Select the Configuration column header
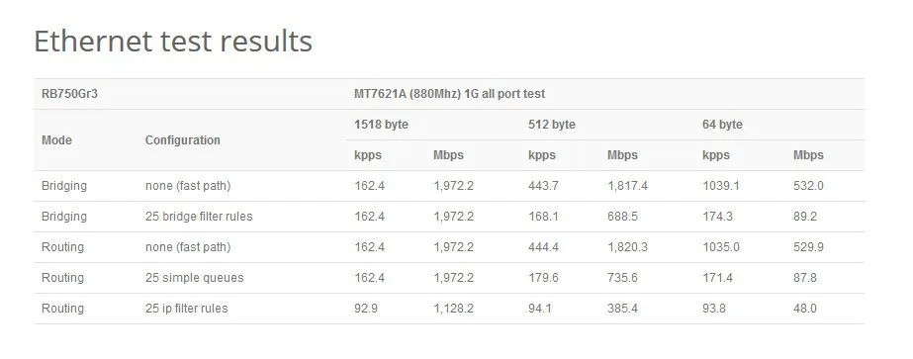This screenshot has width=913, height=359. pos(183,140)
